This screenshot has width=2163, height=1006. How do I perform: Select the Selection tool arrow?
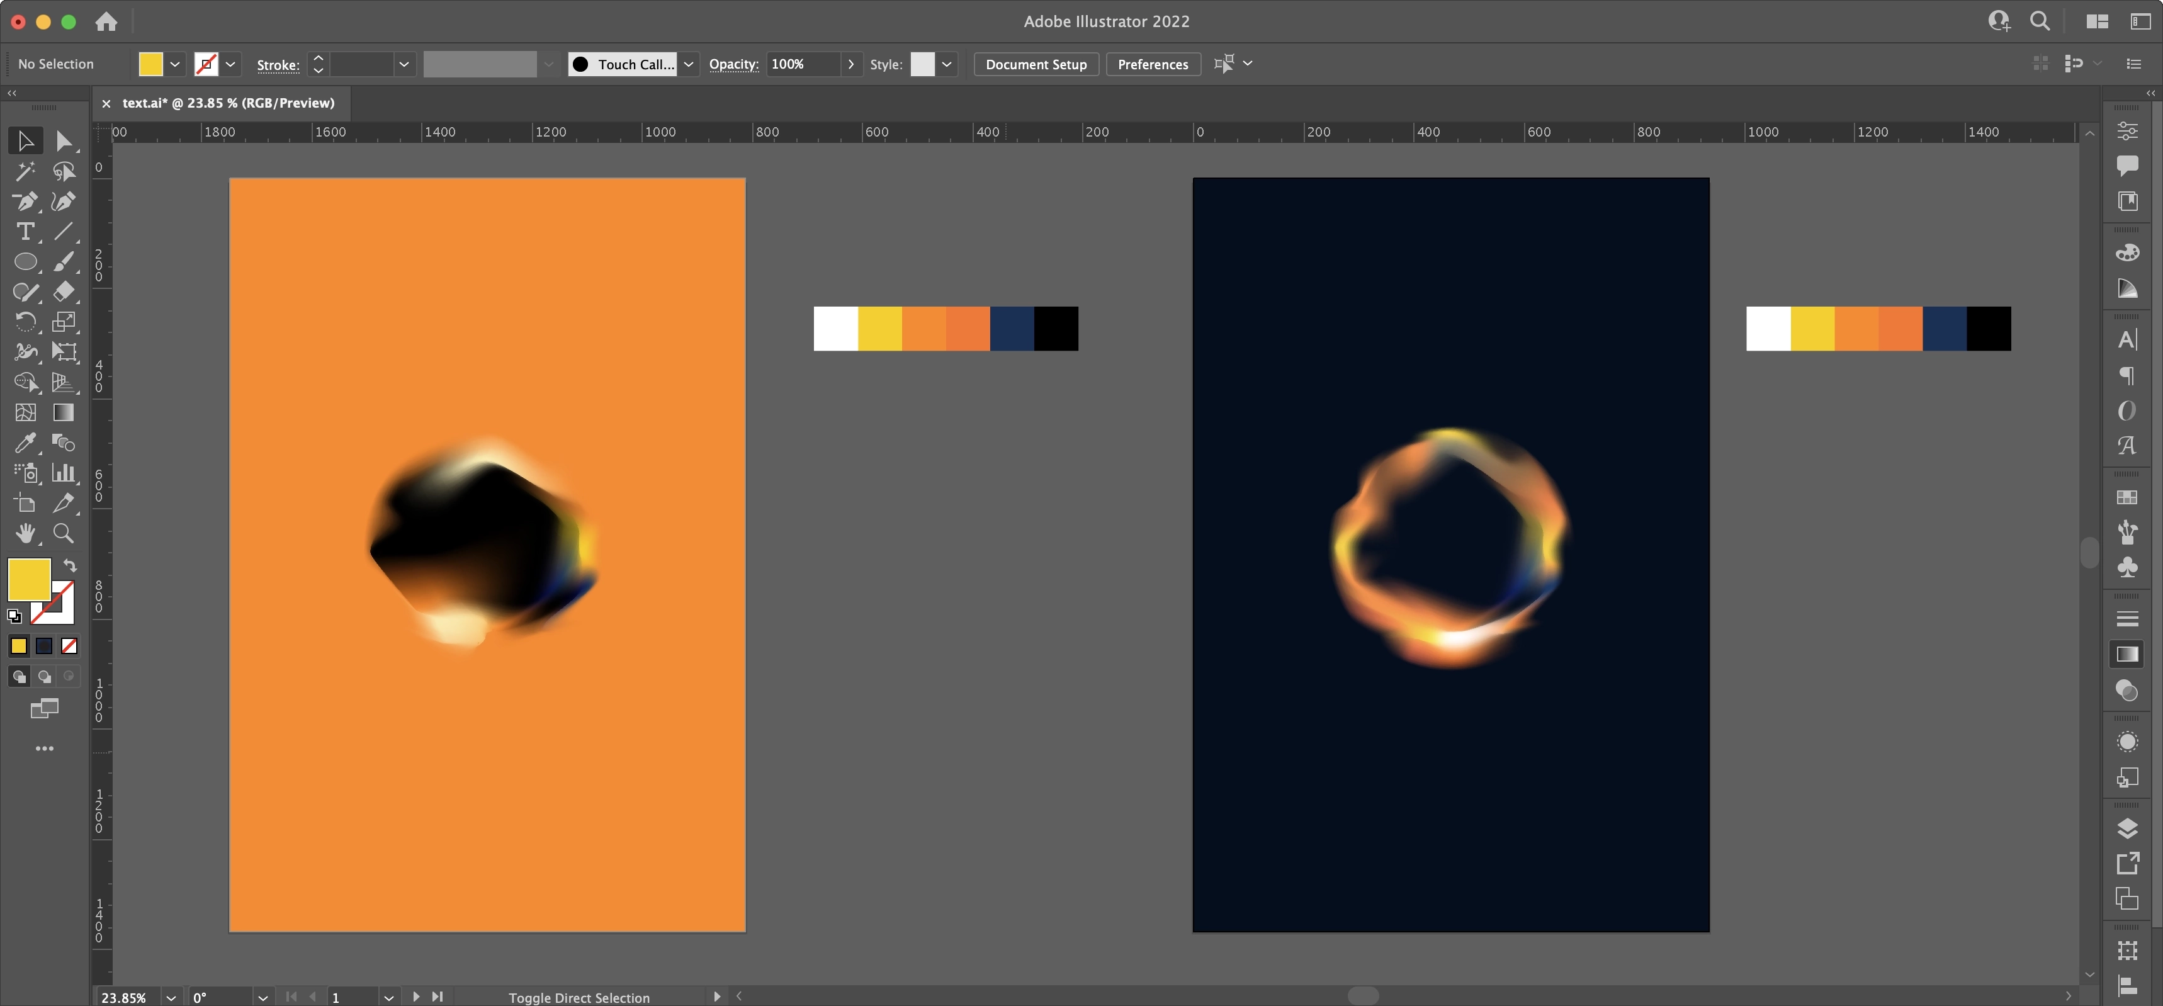tap(25, 140)
